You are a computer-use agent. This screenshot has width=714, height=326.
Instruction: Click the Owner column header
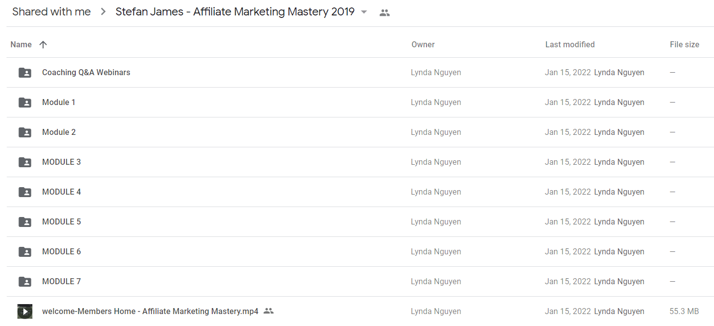click(423, 44)
